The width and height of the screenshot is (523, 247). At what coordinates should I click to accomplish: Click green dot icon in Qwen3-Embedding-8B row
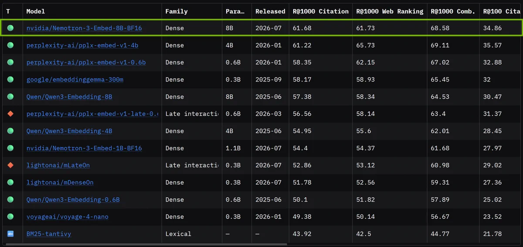pyautogui.click(x=10, y=97)
